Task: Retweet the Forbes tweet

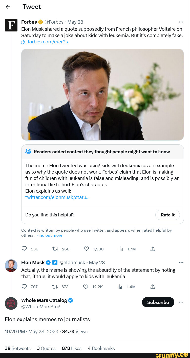Action: [x=55, y=249]
